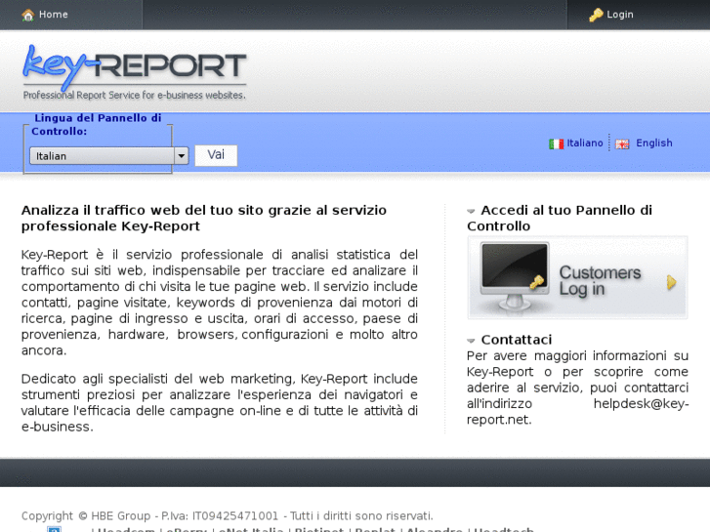
Task: Click the monitor icon in login banner
Action: [515, 275]
